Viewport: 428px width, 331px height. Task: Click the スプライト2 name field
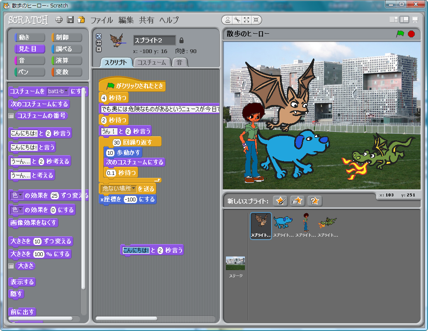[x=154, y=40]
